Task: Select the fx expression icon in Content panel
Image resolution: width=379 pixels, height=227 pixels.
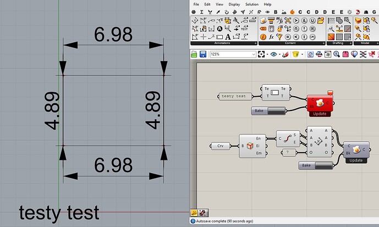Action: [x=271, y=37]
